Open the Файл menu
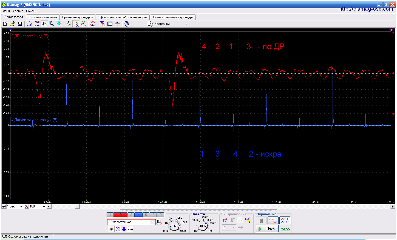This screenshot has height=240, width=397. [6, 11]
